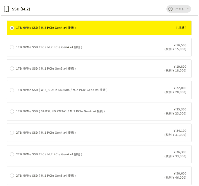This screenshot has width=199, height=186.
Task: Expand the ヒント dropdown chevron
Action: tap(188, 9)
